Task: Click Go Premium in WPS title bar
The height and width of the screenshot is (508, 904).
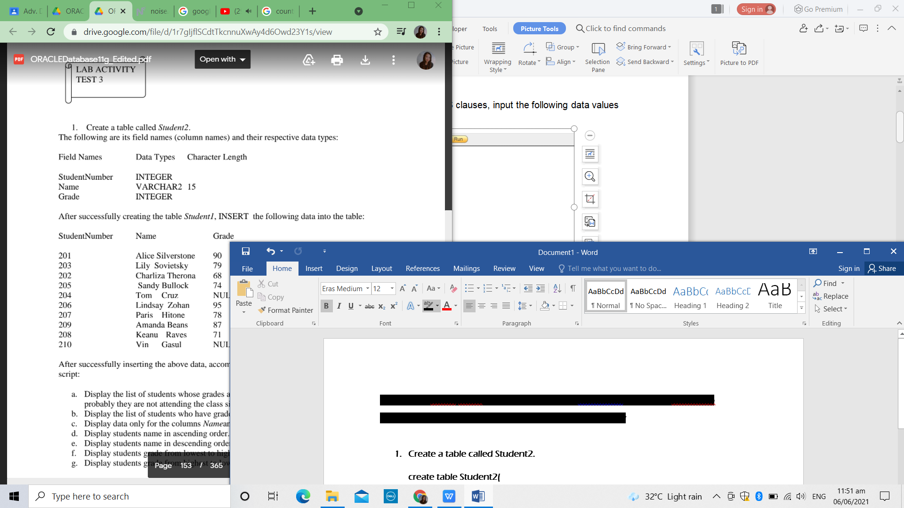Action: [x=818, y=9]
